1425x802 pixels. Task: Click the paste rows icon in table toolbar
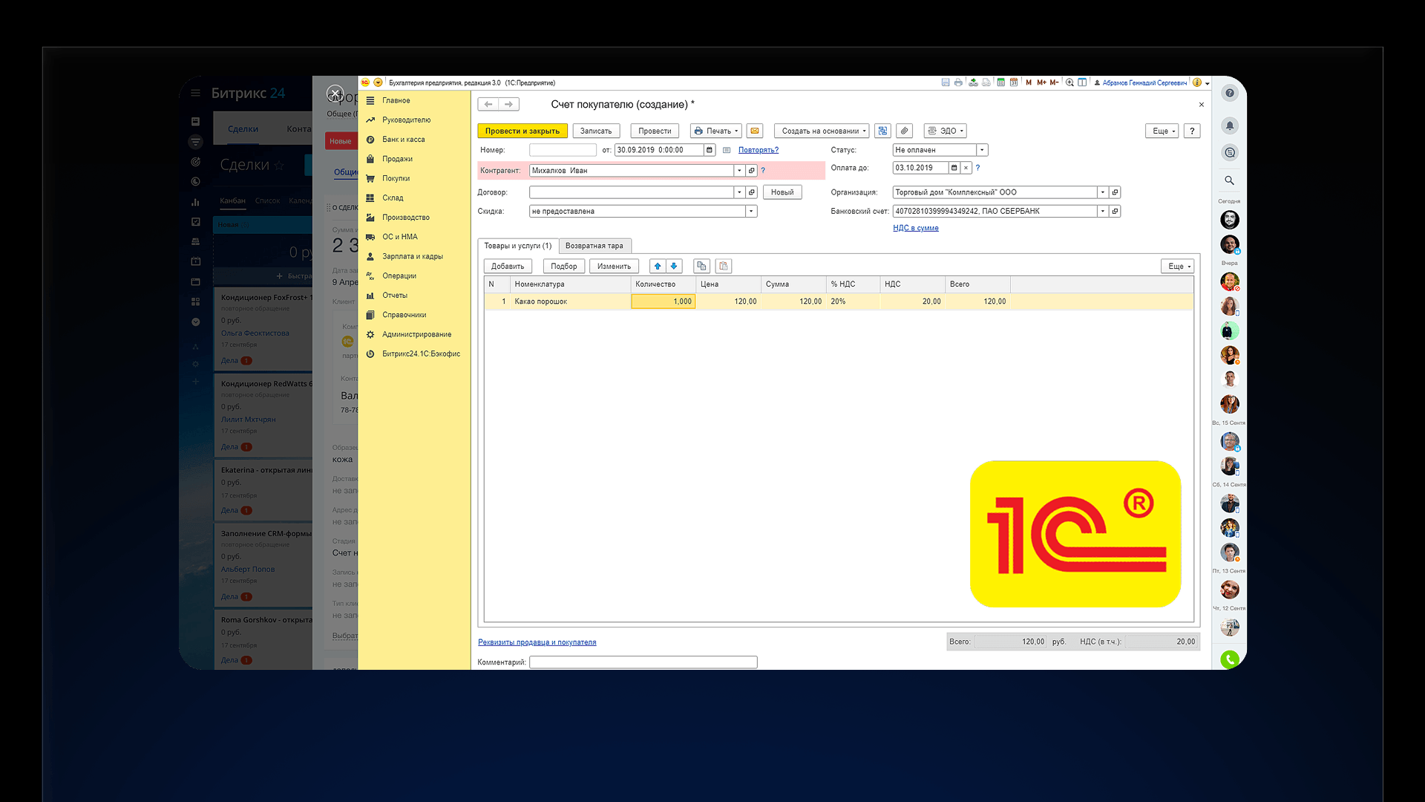pyautogui.click(x=724, y=266)
